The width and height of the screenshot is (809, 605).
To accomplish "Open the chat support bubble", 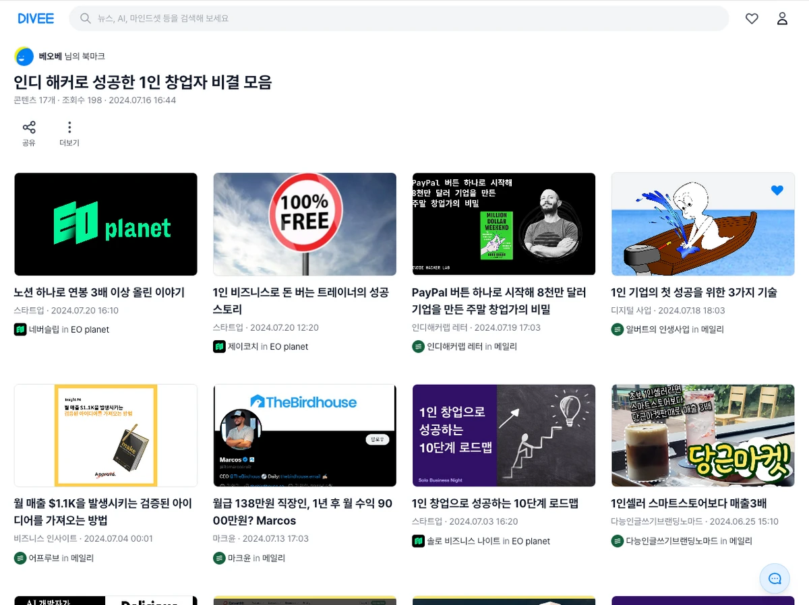I will [x=775, y=579].
